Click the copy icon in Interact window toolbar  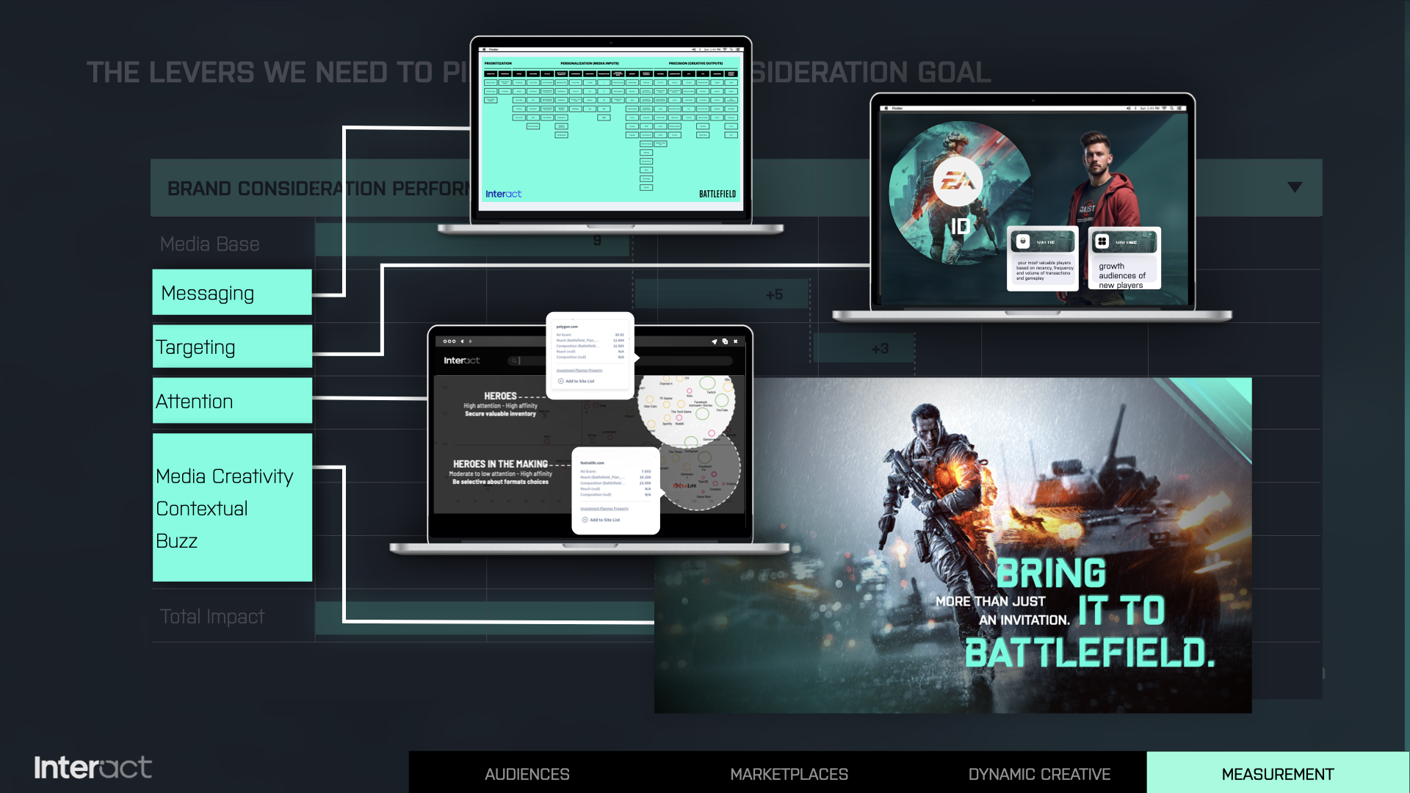click(725, 341)
